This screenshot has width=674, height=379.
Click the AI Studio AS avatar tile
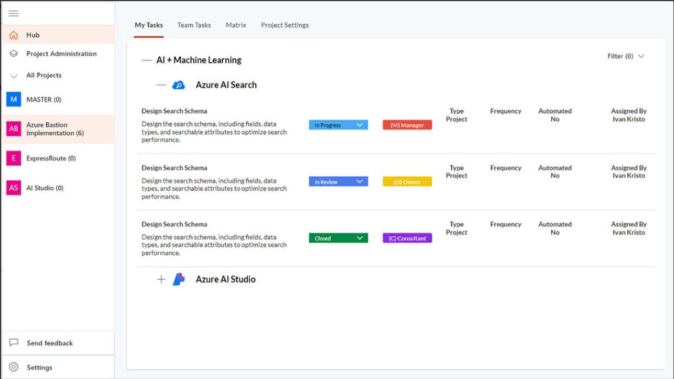14,188
